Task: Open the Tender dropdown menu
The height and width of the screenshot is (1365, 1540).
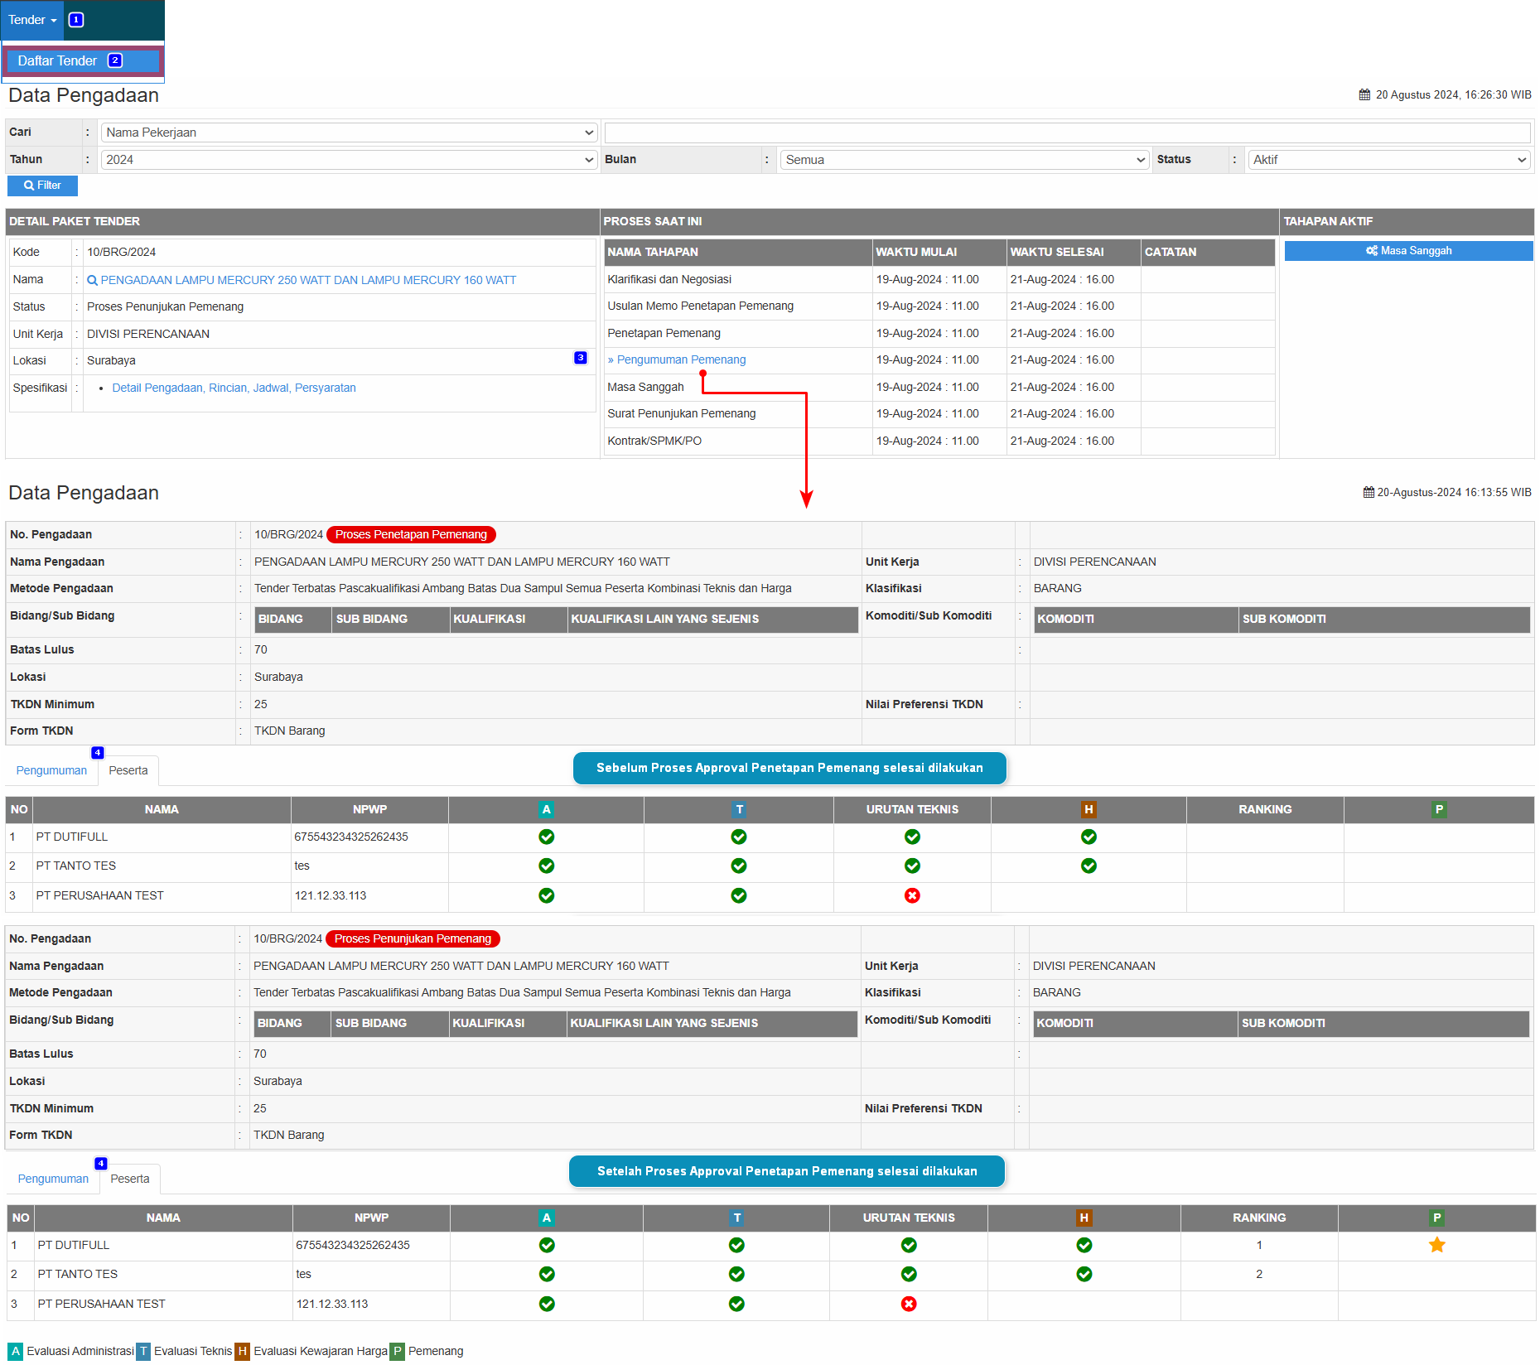Action: (x=32, y=20)
